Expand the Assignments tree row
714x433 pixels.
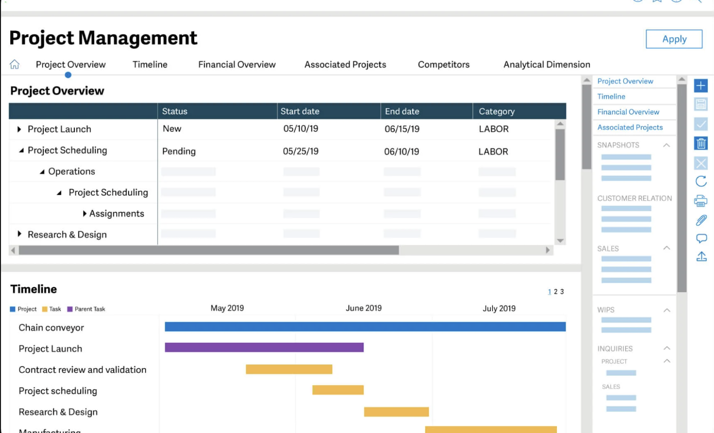[85, 213]
